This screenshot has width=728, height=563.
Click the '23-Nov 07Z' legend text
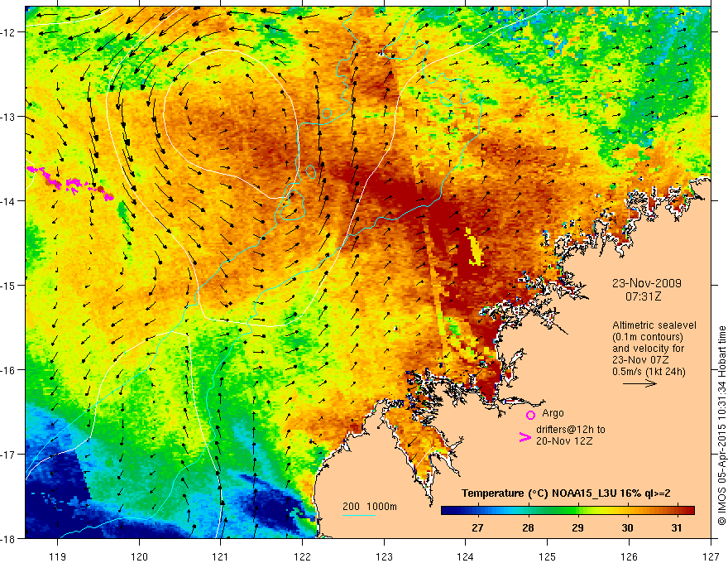pyautogui.click(x=639, y=360)
